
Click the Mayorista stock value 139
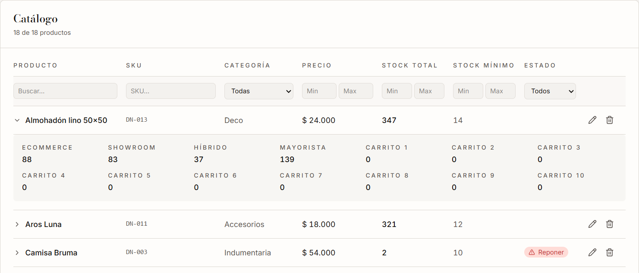[287, 160]
